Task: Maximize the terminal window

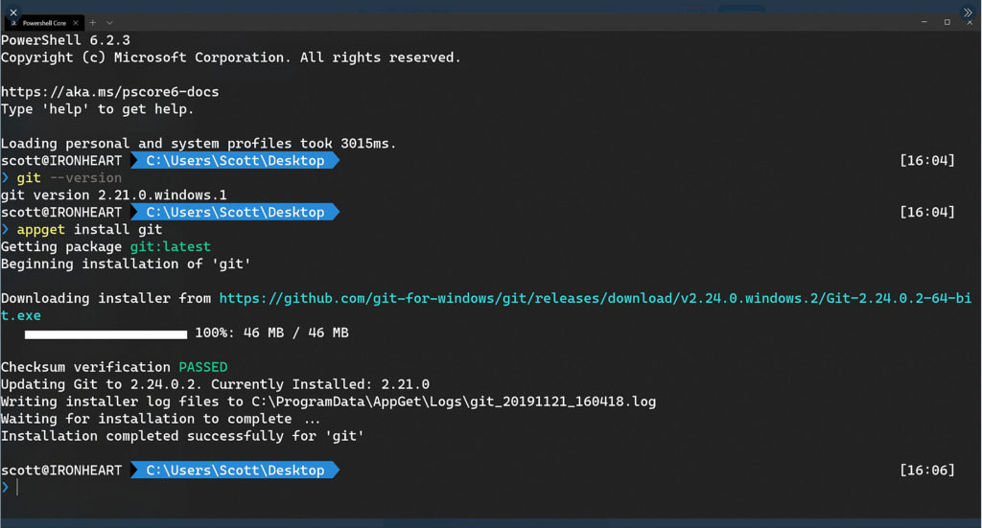Action: 947,22
